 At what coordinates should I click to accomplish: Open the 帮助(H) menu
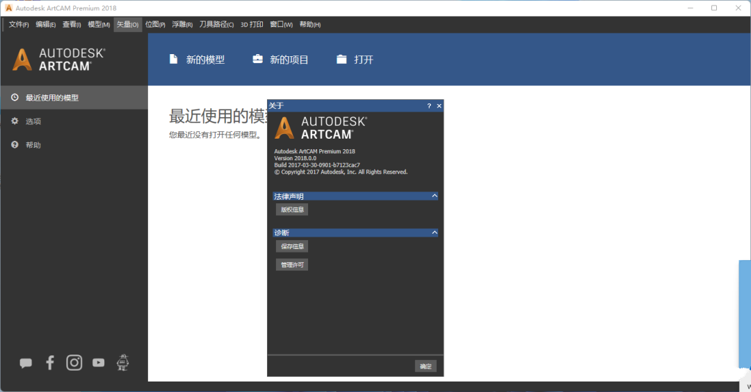pos(310,24)
